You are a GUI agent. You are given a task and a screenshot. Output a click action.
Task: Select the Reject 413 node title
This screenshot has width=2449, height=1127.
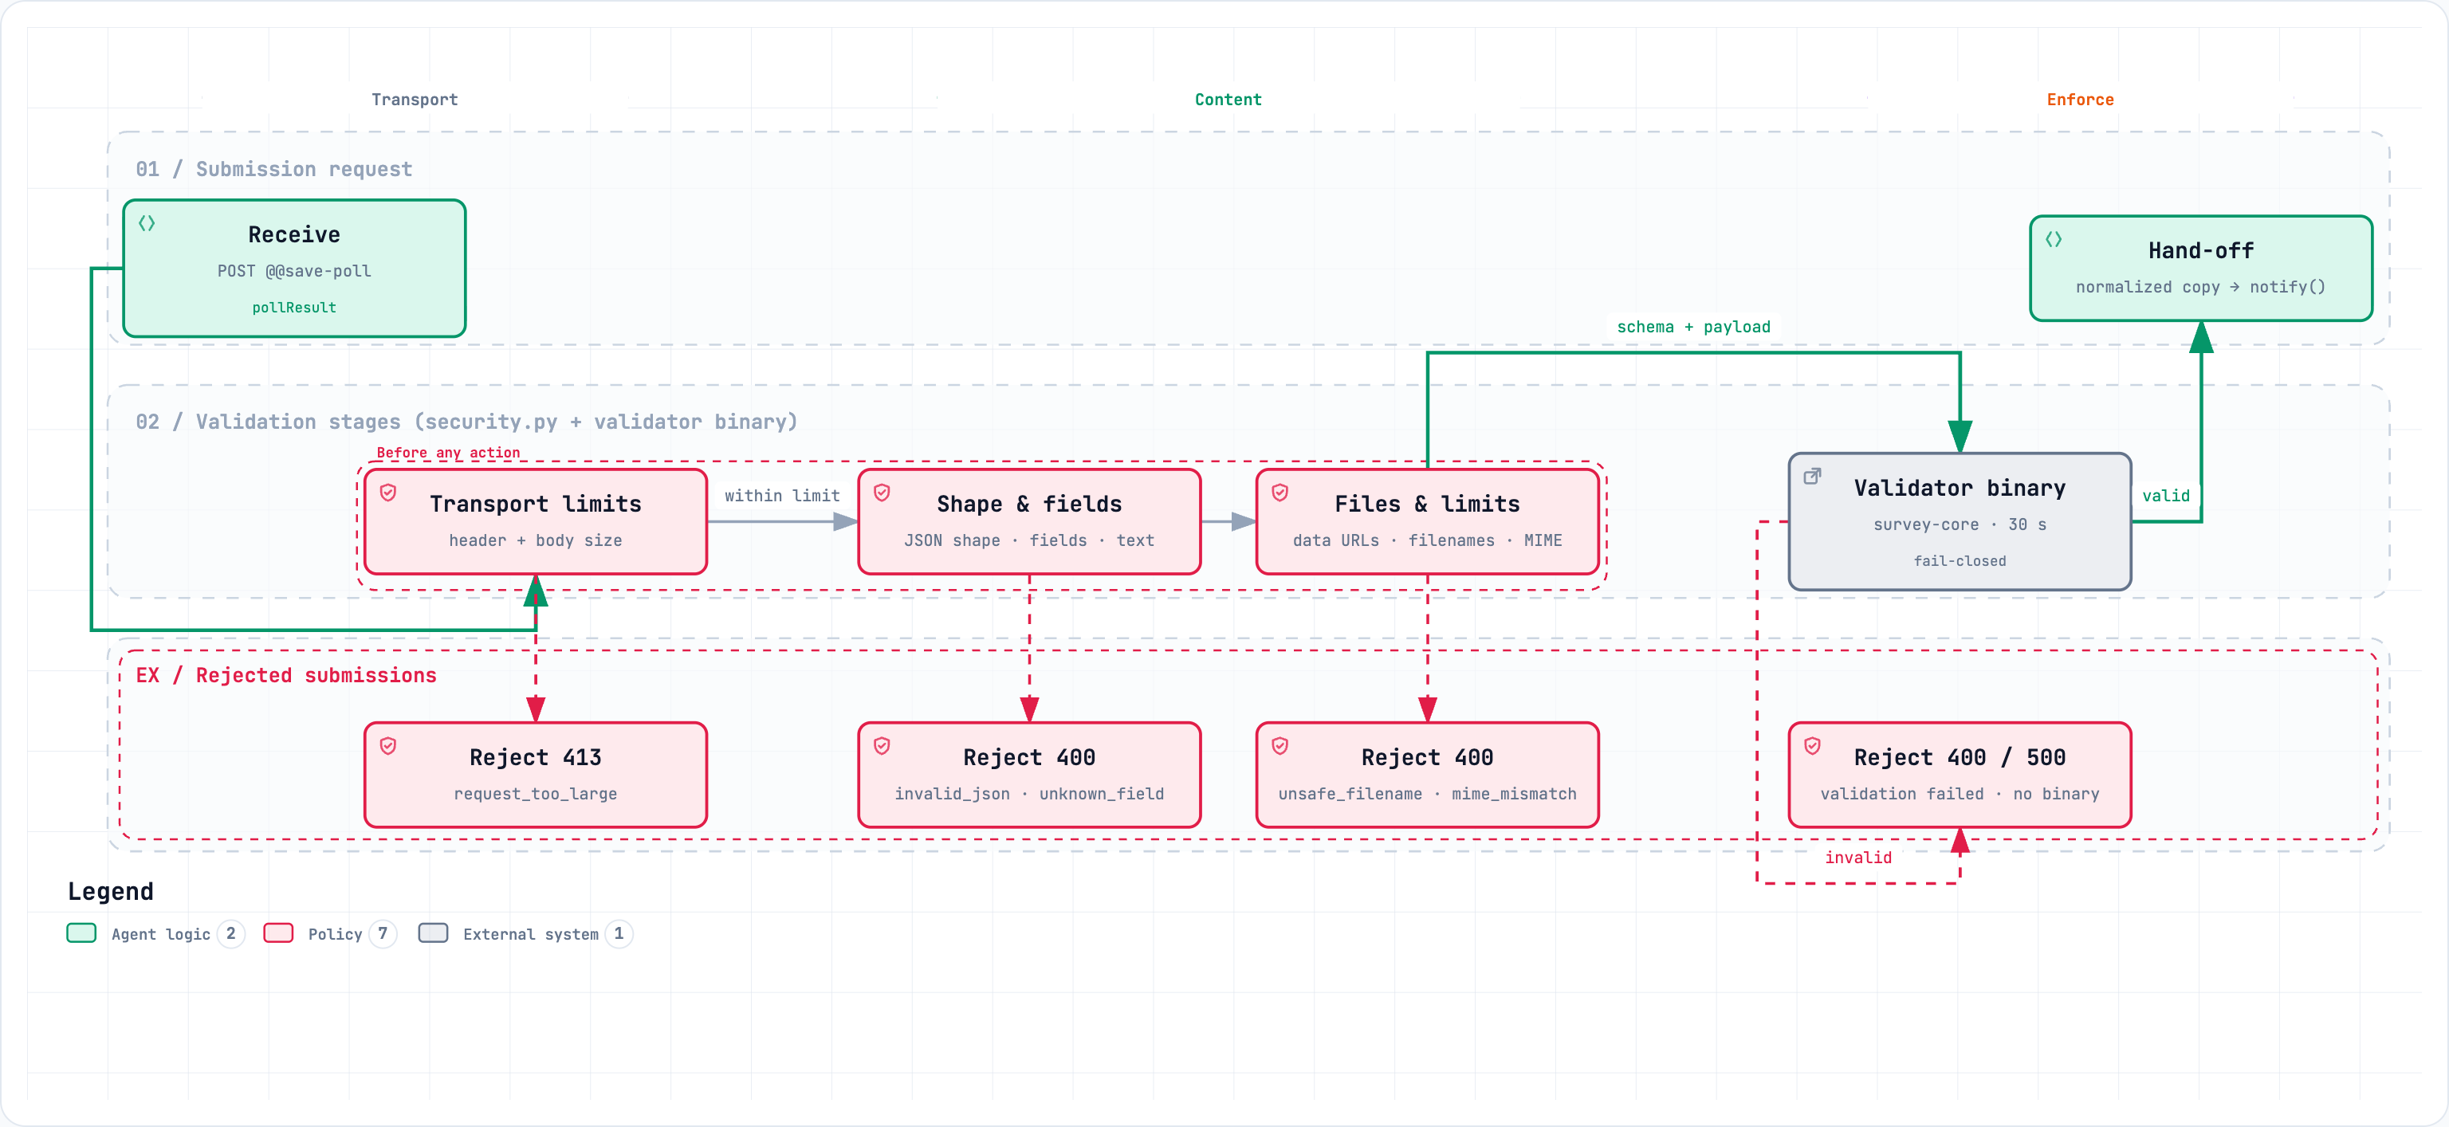(535, 757)
